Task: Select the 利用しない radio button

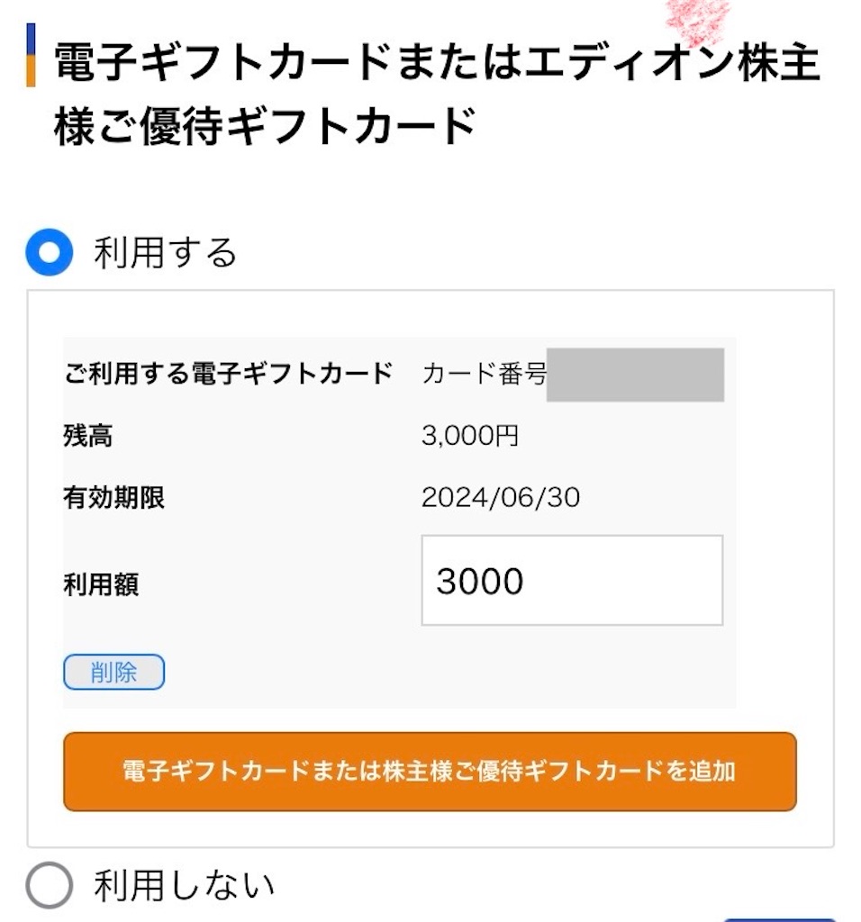Action: 50,885
